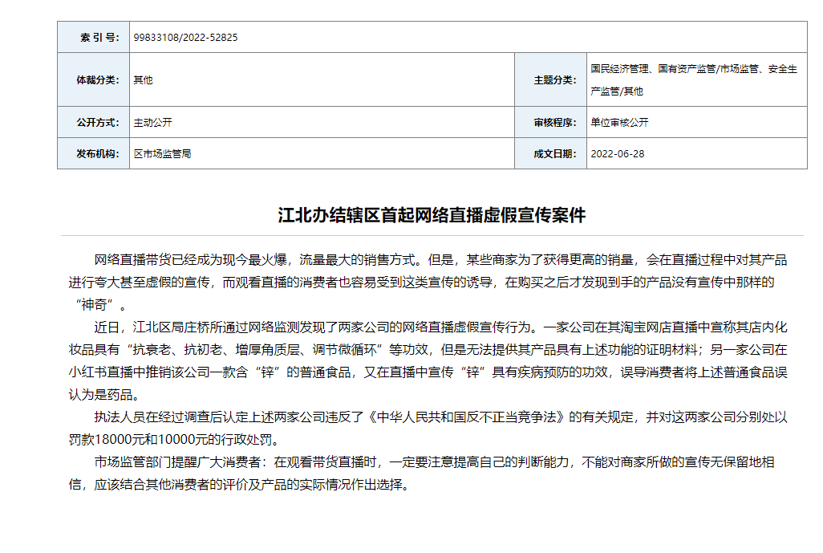The width and height of the screenshot is (823, 553).
Task: Click the phrase 抗衰老、抗初老、增厚角质层
Action: [216, 350]
